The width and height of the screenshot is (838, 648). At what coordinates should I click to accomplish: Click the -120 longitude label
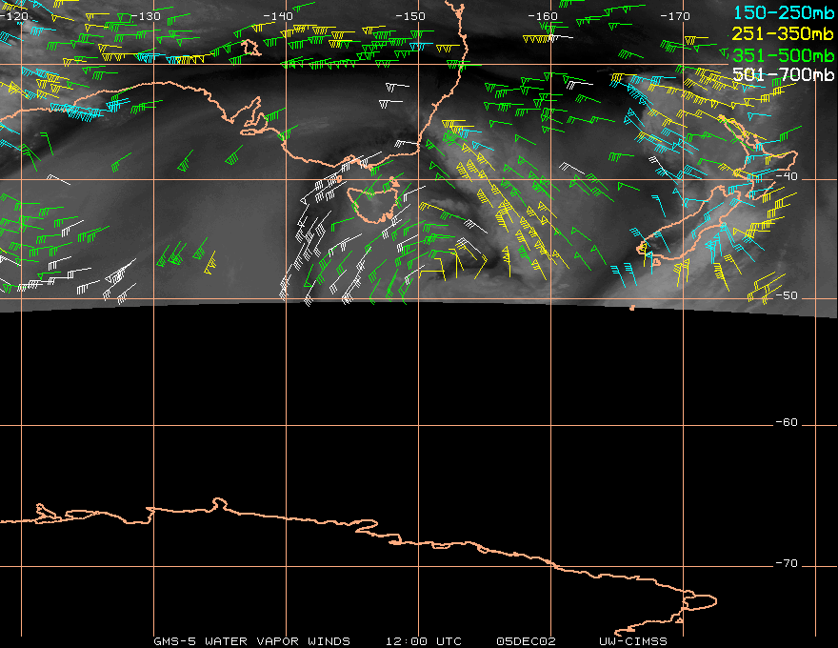pyautogui.click(x=14, y=16)
